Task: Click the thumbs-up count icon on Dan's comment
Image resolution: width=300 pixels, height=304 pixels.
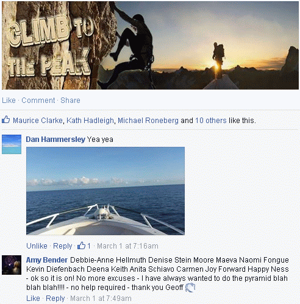Action: [x=81, y=246]
